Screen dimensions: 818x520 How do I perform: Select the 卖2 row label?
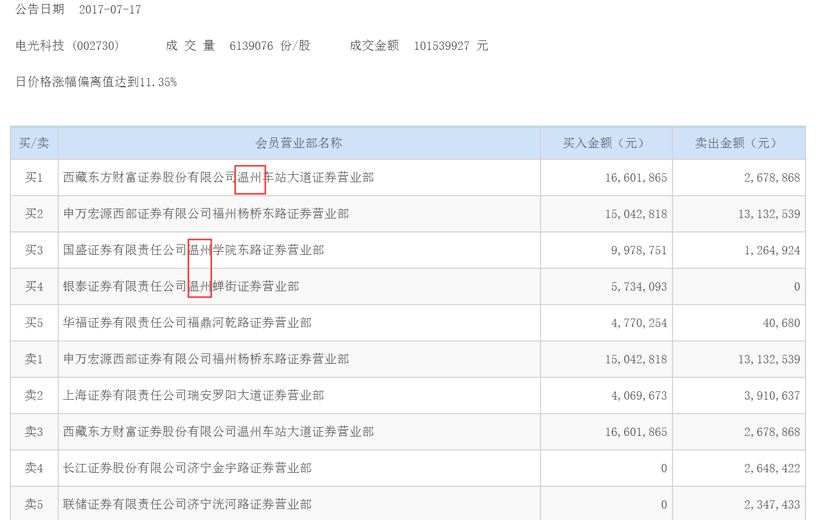34,395
